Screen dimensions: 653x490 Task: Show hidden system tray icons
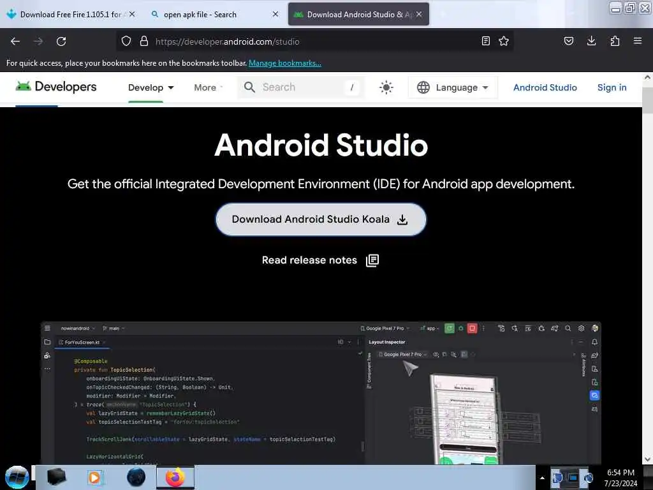click(542, 478)
